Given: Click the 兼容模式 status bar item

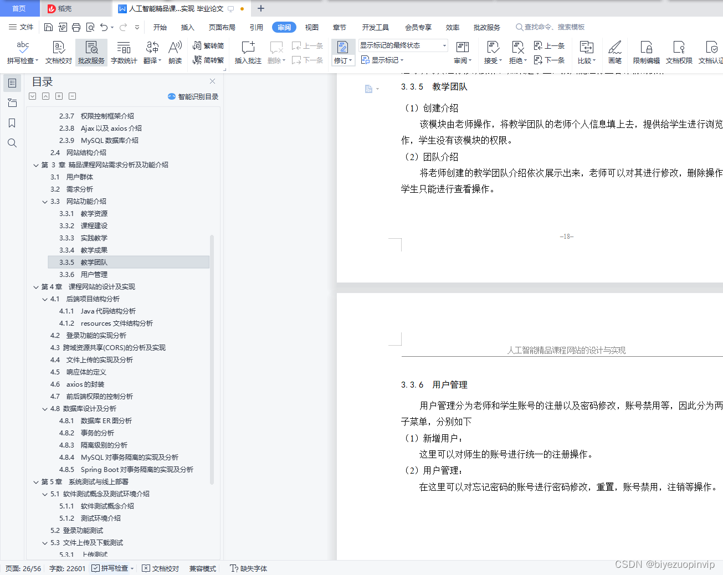Looking at the screenshot, I should 203,568.
